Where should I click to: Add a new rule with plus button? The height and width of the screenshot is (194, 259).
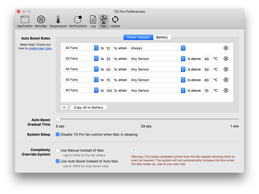[x=64, y=108]
